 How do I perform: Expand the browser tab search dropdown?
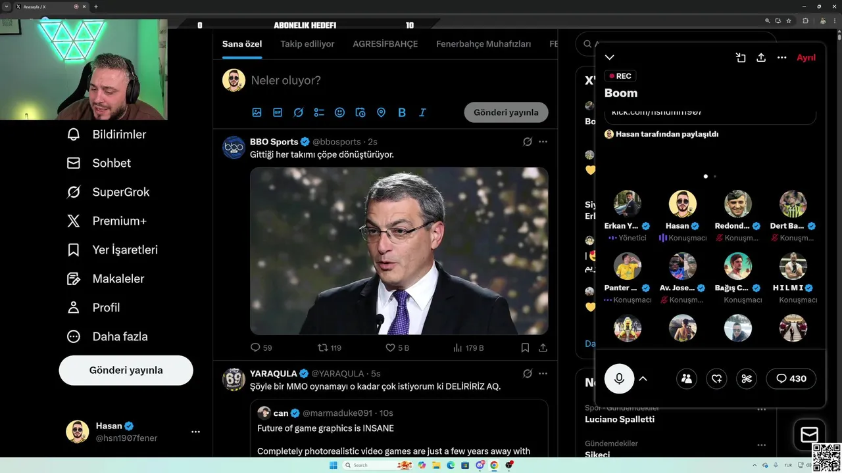pos(7,7)
